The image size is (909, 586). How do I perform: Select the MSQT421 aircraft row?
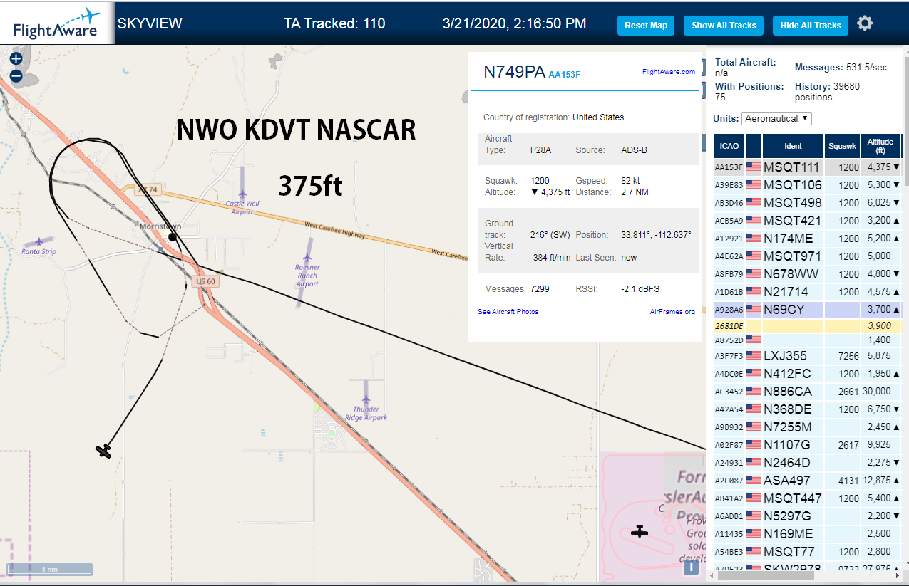[808, 221]
